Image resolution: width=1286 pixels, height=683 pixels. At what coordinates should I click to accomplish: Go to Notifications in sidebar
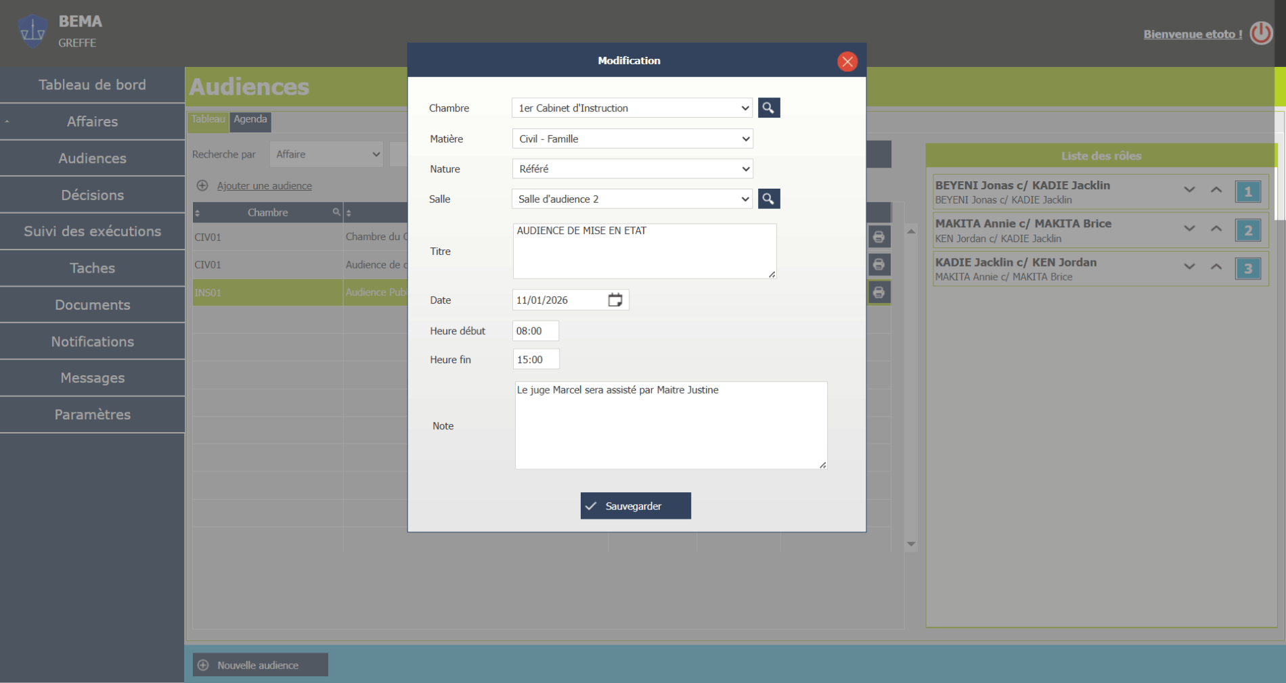pos(93,342)
